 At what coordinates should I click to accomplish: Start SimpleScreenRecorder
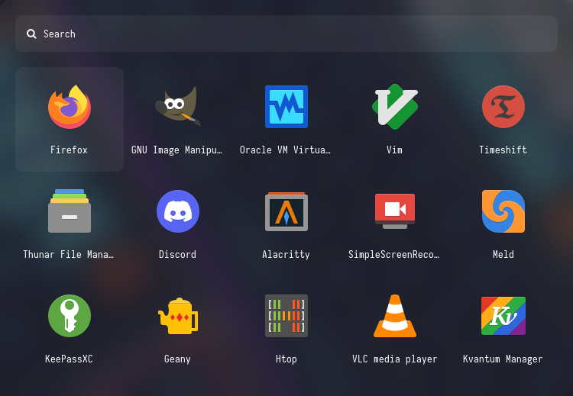394,211
